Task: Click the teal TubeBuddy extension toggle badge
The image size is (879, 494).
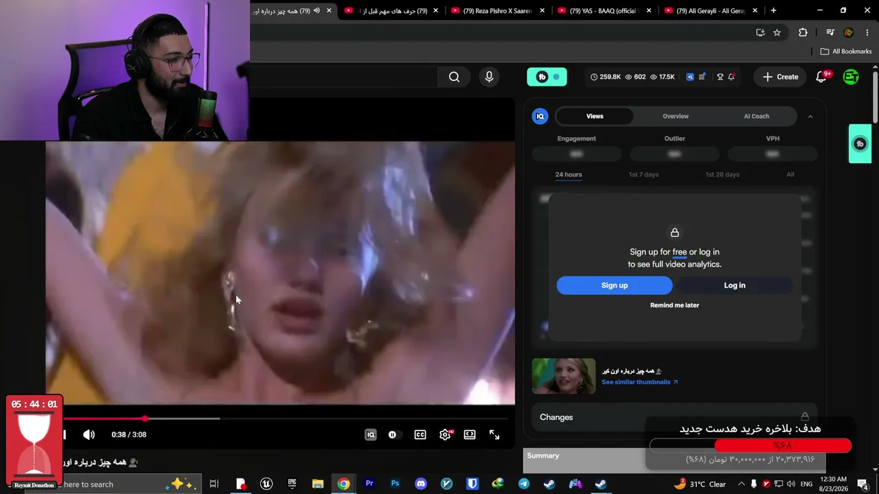Action: tap(547, 77)
